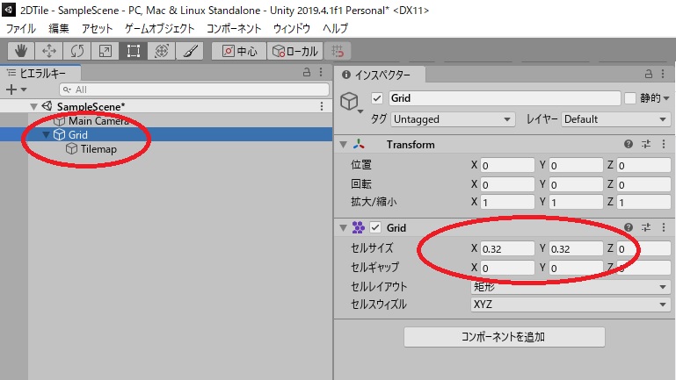Select the combined Transform tool
This screenshot has height=380, width=676.
tap(161, 51)
